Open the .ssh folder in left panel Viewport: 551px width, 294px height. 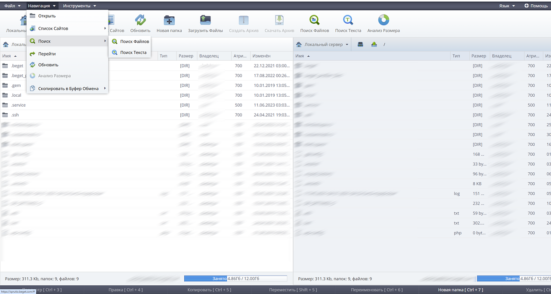(x=15, y=115)
